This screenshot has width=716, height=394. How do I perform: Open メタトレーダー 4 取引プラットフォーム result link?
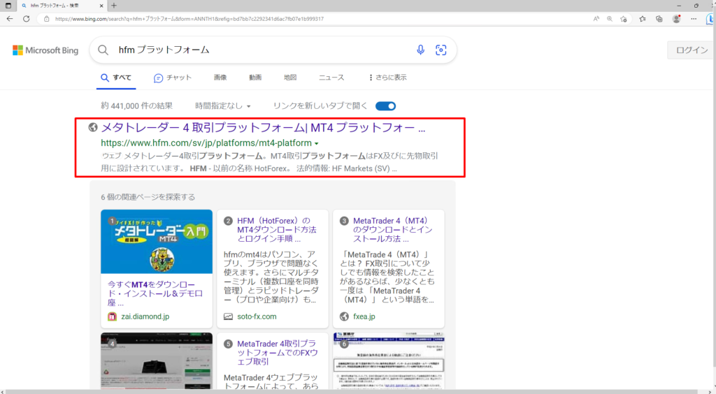click(263, 127)
